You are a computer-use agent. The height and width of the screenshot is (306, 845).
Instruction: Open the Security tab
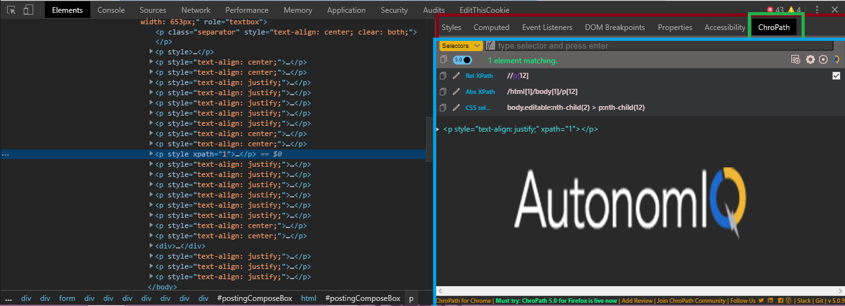point(394,10)
